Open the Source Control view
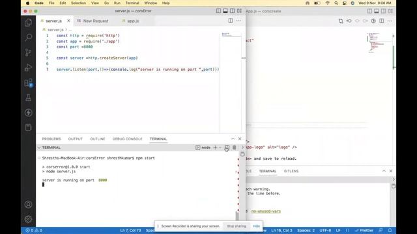 tap(28, 52)
